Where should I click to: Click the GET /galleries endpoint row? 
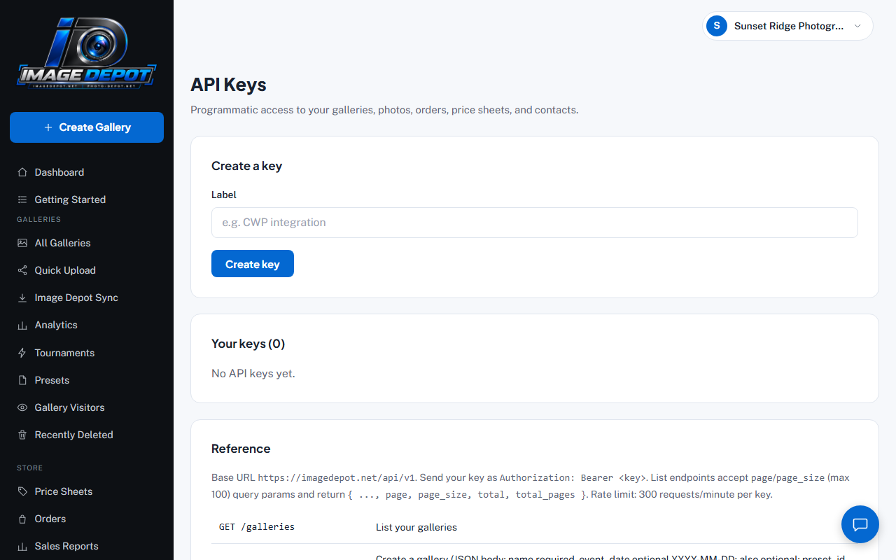pos(535,527)
